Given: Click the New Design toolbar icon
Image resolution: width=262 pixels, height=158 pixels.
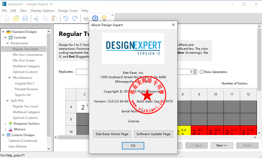Looking at the screenshot, I should pyautogui.click(x=7, y=18).
